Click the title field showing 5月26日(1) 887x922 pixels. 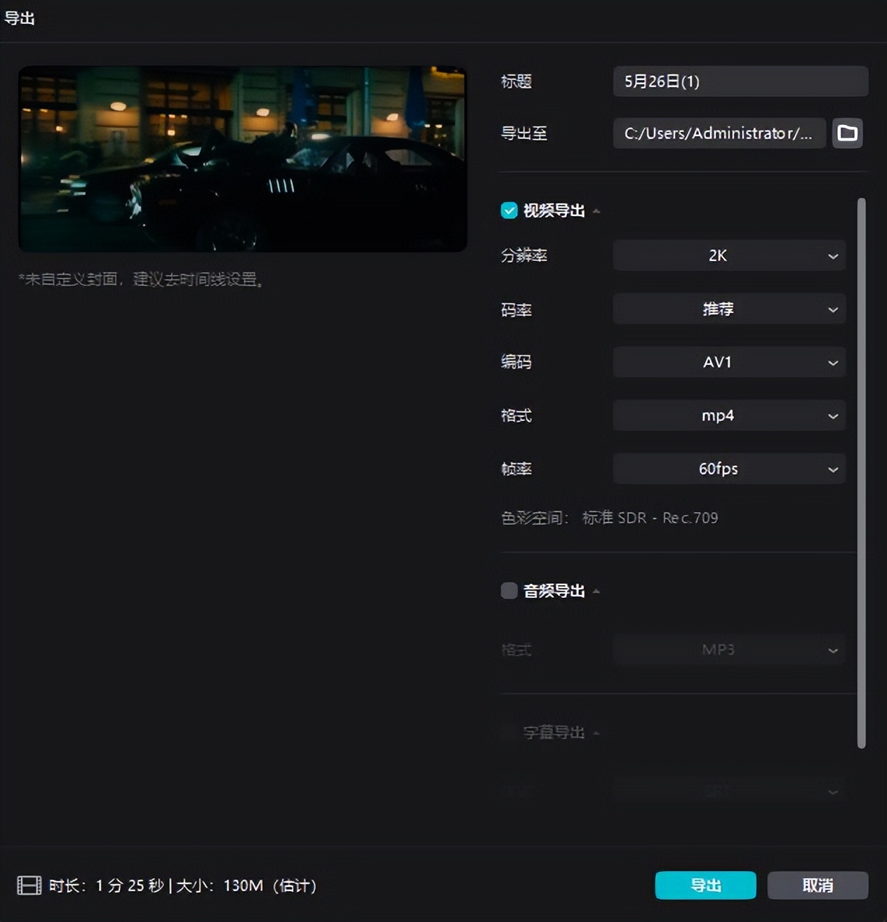pos(740,81)
